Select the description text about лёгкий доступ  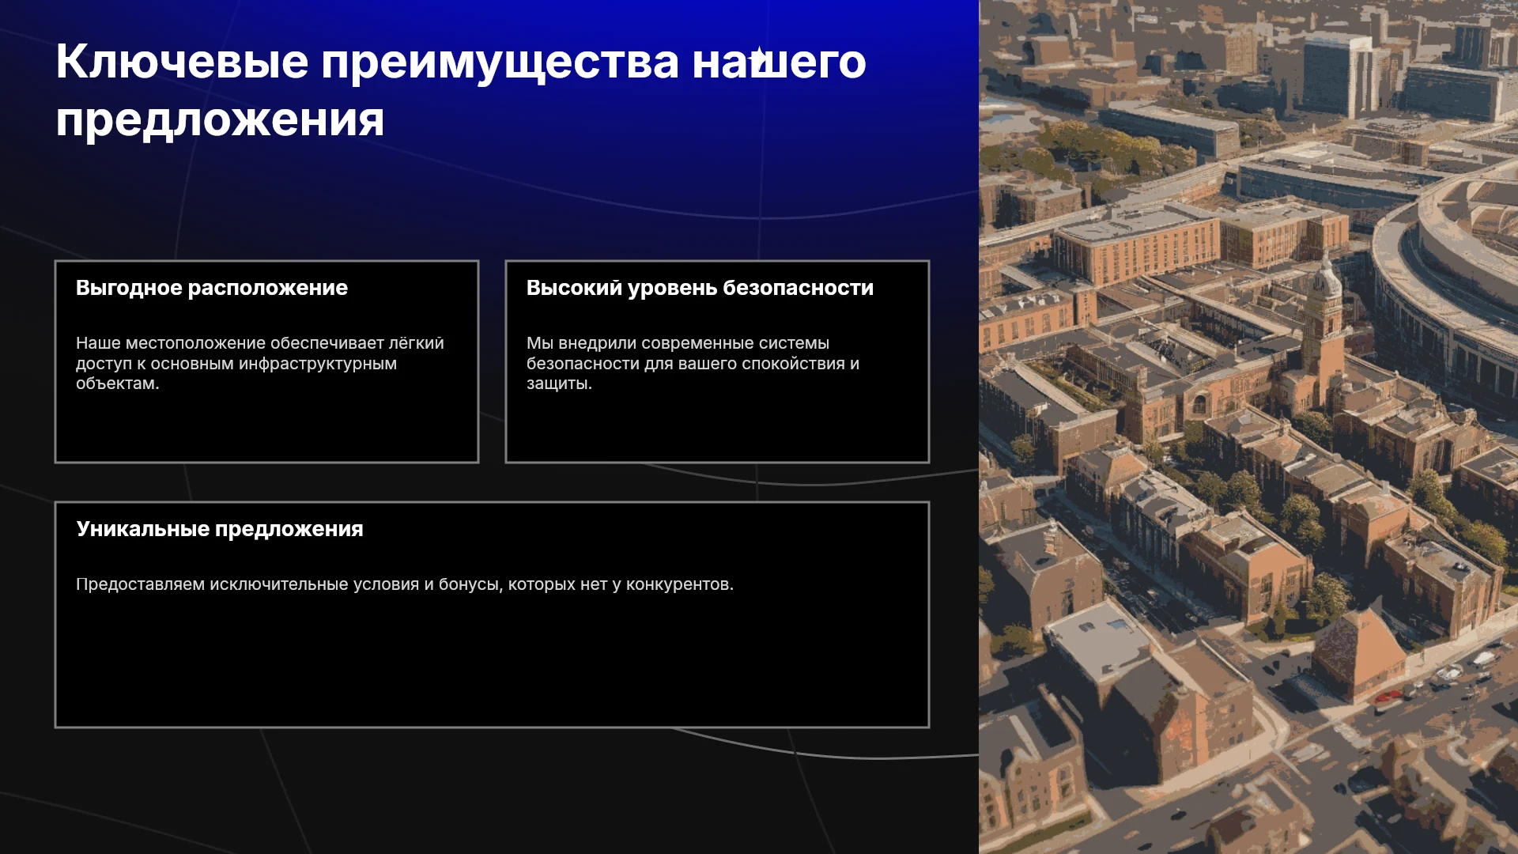click(x=260, y=363)
